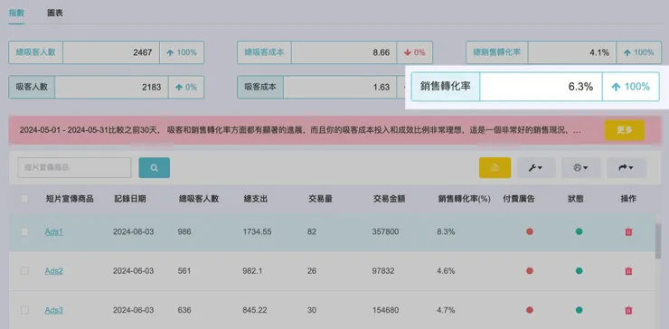Open the Ads2 link
Screen dimensions: 669x329
pyautogui.click(x=53, y=270)
